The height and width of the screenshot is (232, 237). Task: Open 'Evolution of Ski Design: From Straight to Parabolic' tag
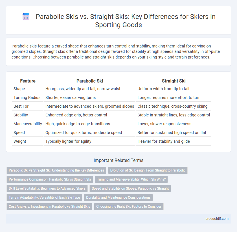[x=148, y=170]
